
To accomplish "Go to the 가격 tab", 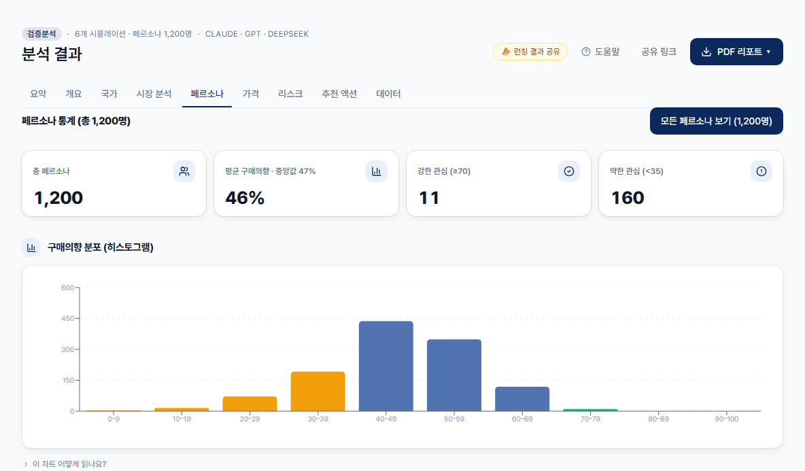I will click(250, 94).
